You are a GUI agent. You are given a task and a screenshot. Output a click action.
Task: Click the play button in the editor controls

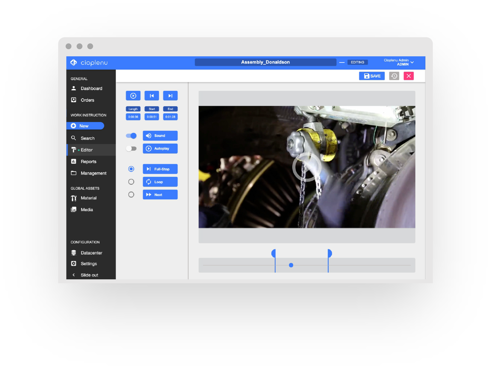[x=133, y=96]
